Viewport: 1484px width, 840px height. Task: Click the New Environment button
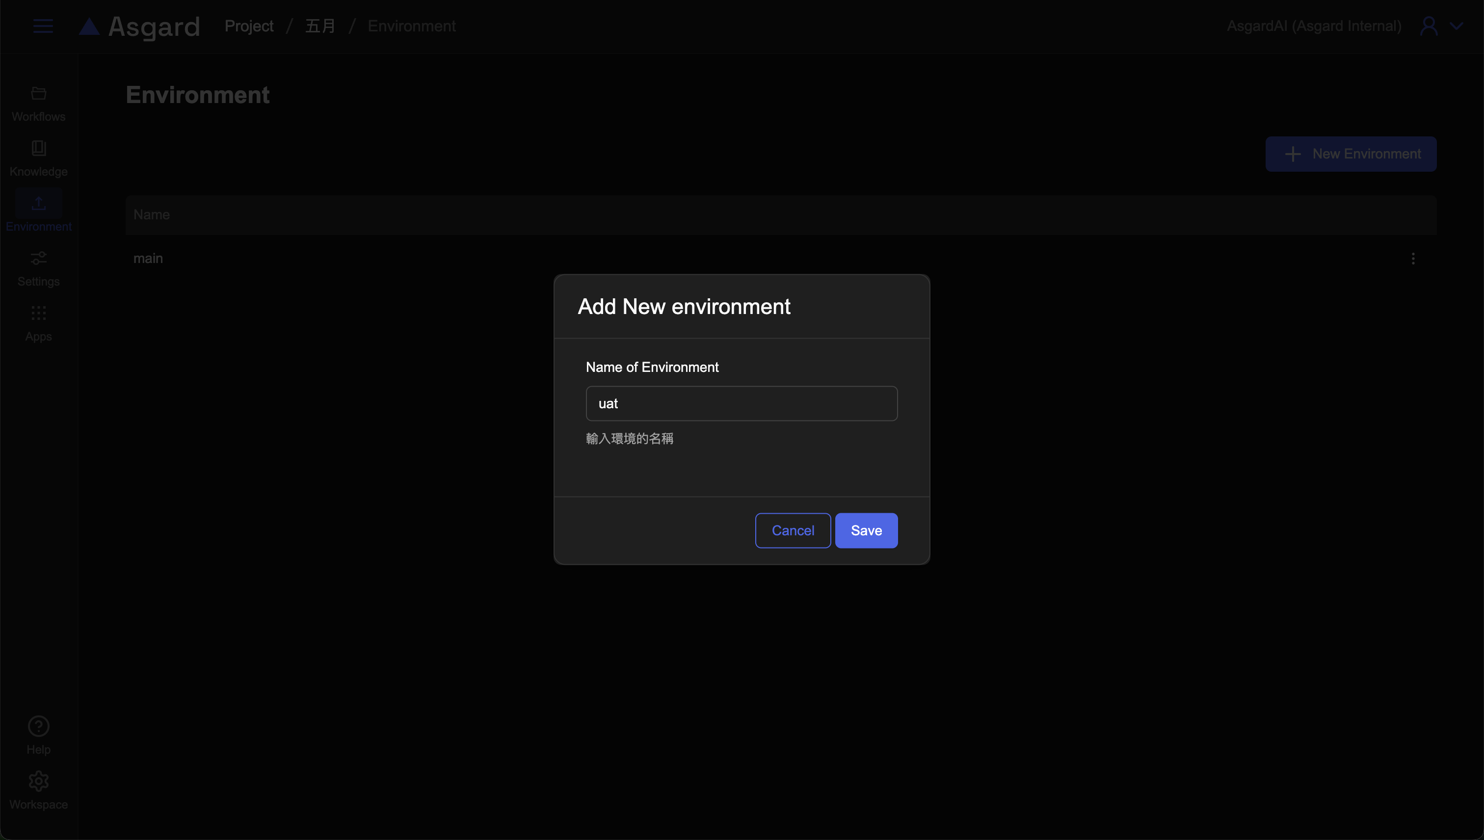pos(1351,154)
